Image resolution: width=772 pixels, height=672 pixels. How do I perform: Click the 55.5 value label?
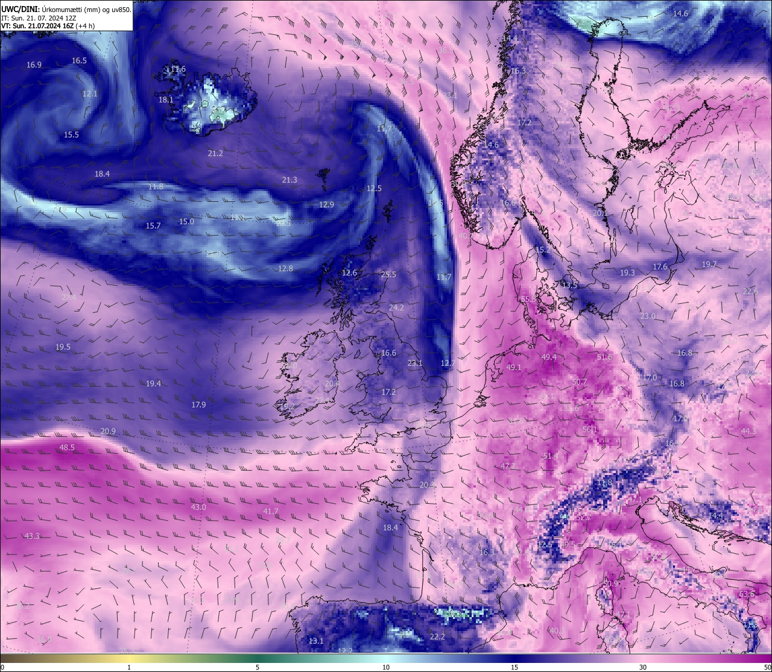[528, 300]
